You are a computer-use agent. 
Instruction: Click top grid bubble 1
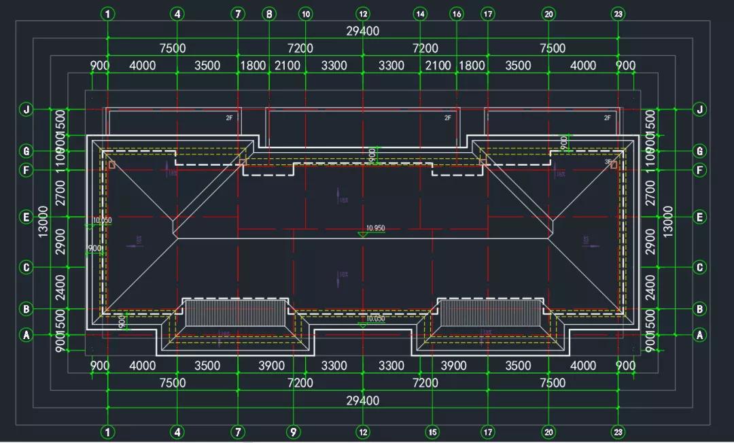coord(108,14)
